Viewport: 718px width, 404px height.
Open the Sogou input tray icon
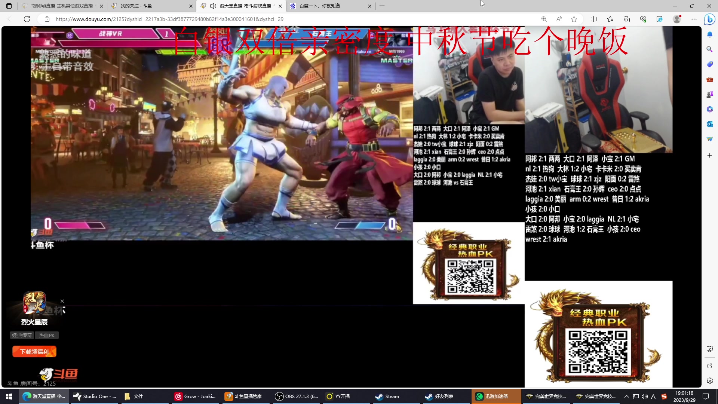(x=664, y=397)
